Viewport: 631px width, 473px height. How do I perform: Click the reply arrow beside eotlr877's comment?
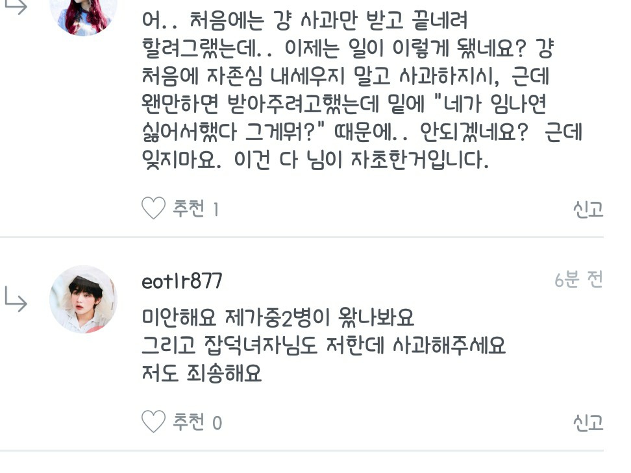[x=16, y=300]
